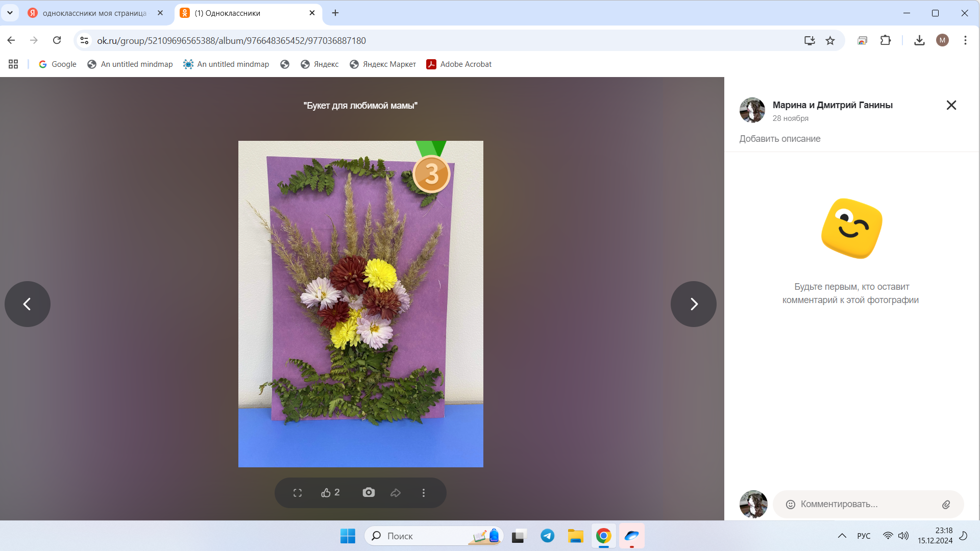Install app icon in address bar

pyautogui.click(x=810, y=40)
